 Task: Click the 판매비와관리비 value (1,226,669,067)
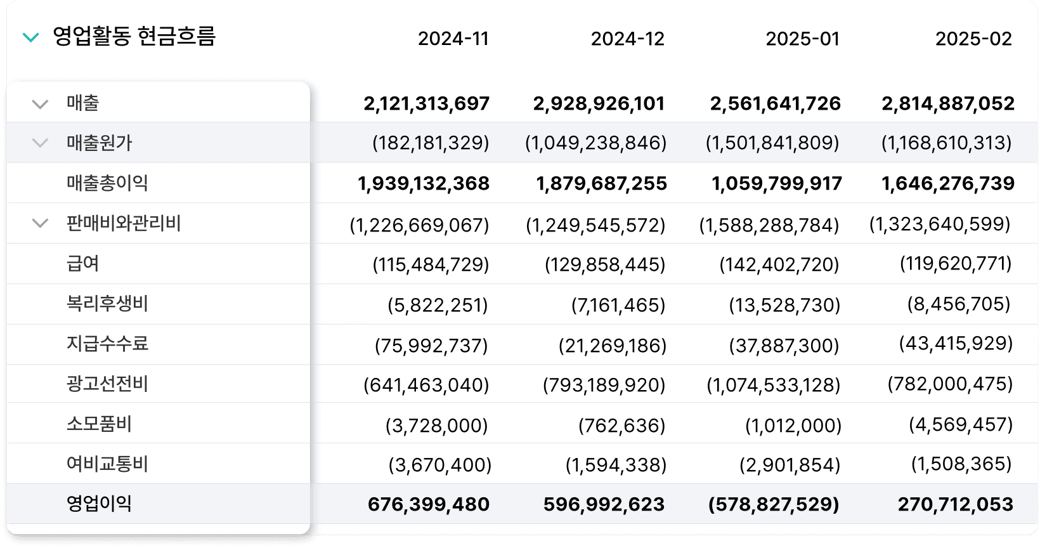419,225
